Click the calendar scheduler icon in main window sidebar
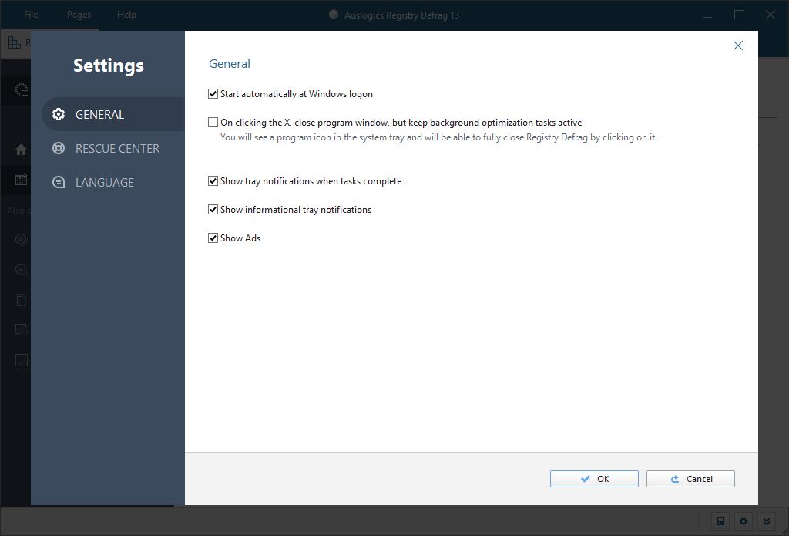789x536 pixels. [21, 180]
